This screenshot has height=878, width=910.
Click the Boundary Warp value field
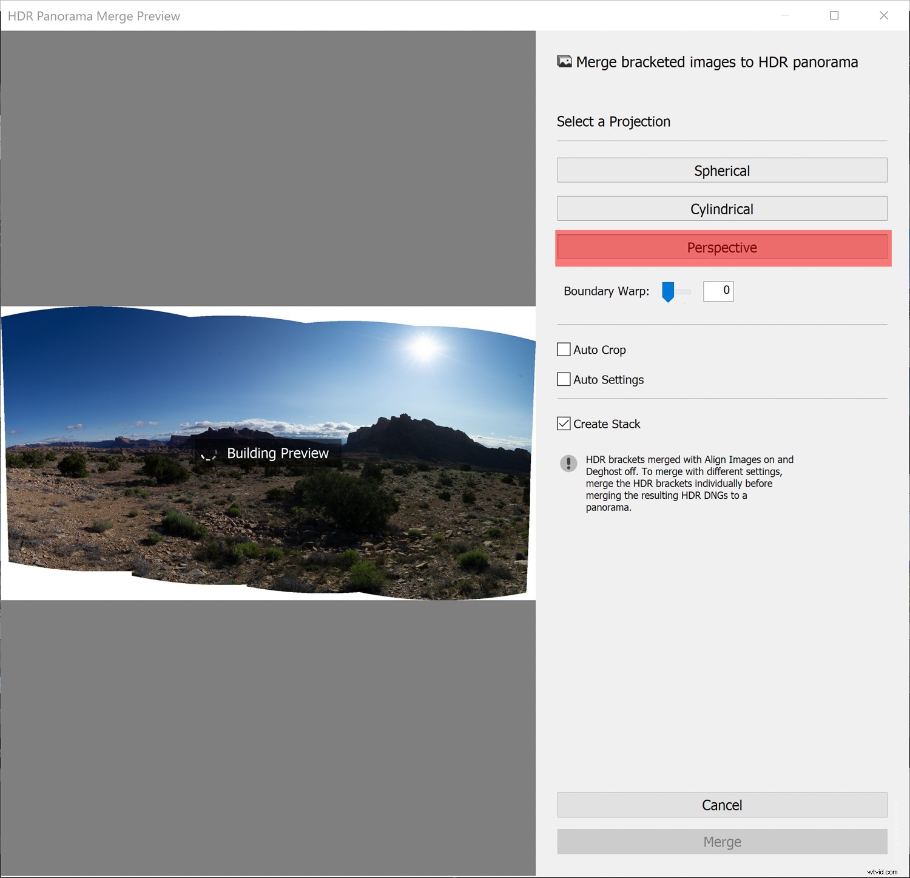pyautogui.click(x=718, y=291)
